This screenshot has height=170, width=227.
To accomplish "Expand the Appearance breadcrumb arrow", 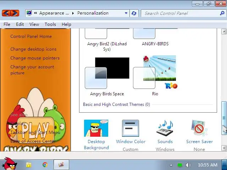I will point(73,13).
